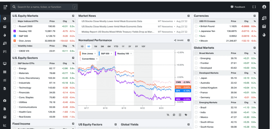Pop out the Normalized Performance panel
Image resolution: width=272 pixels, height=129 pixels.
tap(189, 40)
